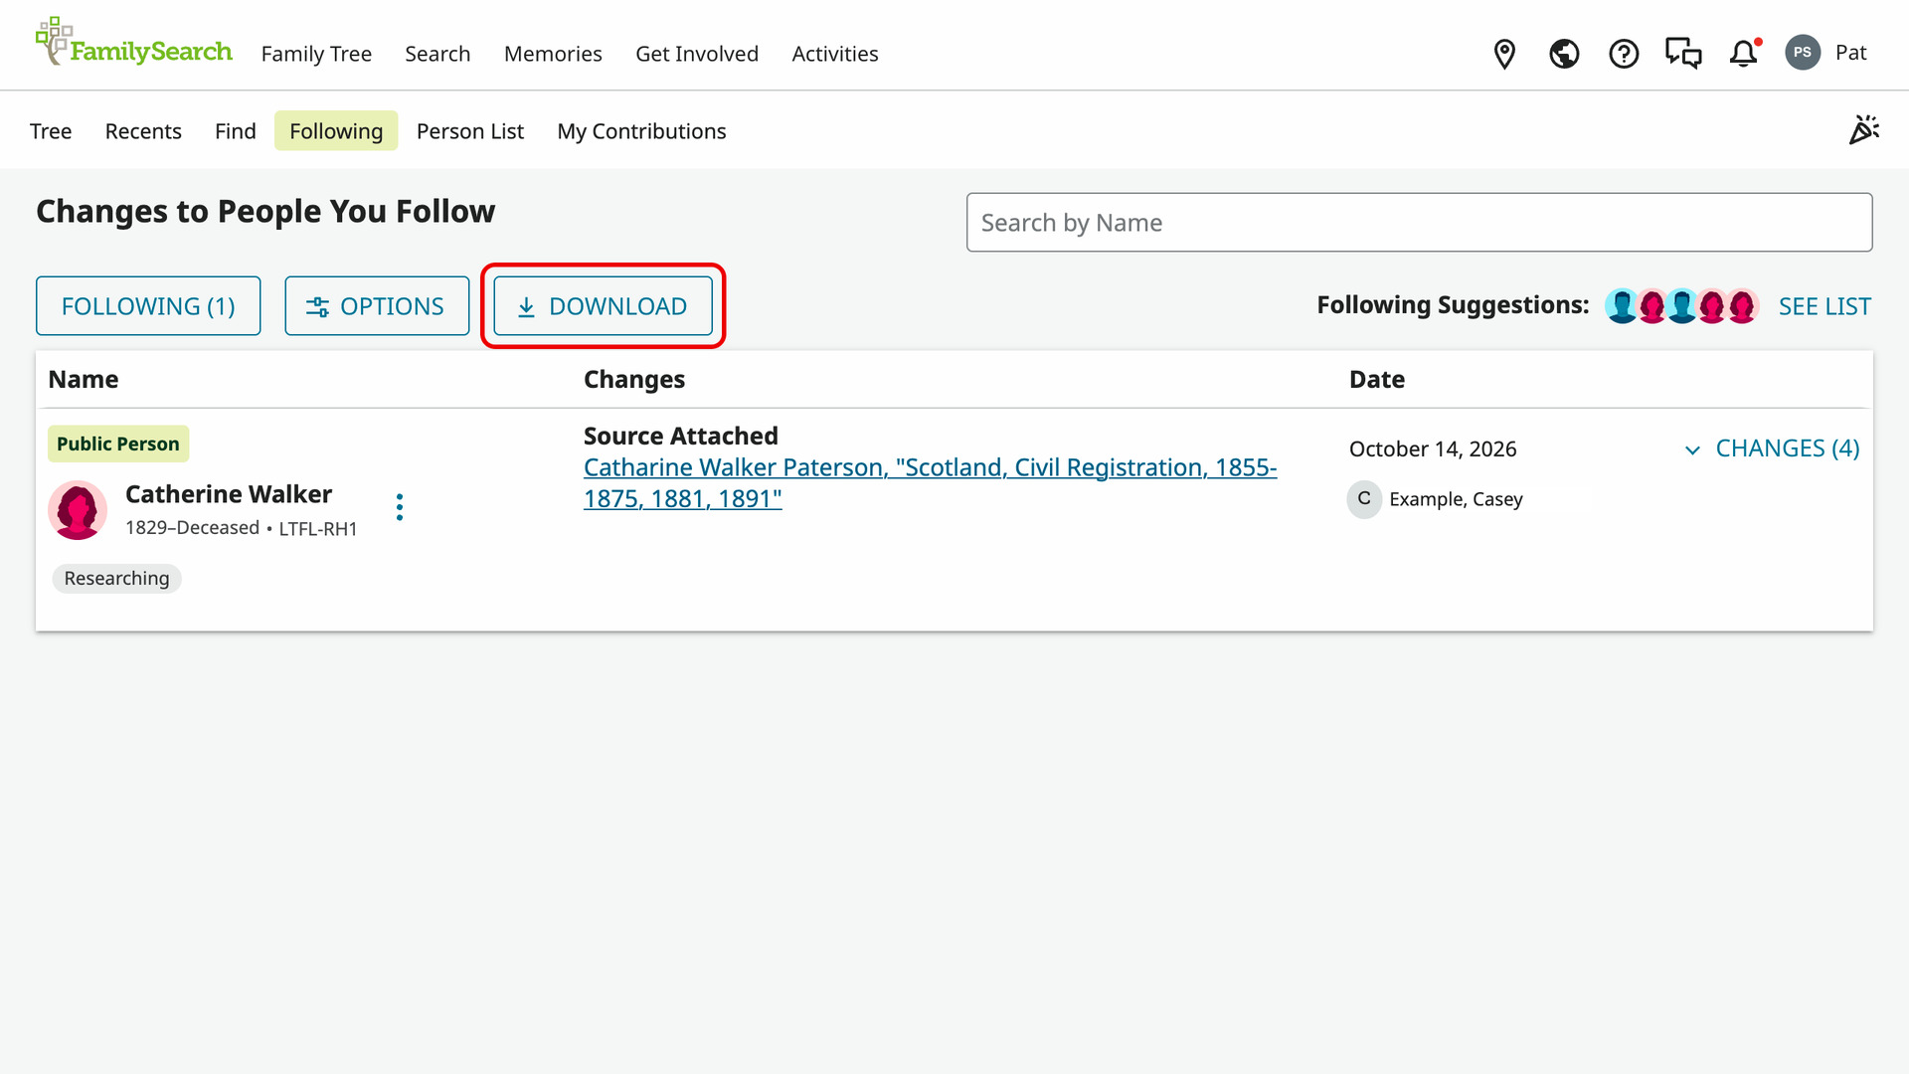Open the Catharine Walker Paterson source link
1909x1074 pixels.
[930, 483]
